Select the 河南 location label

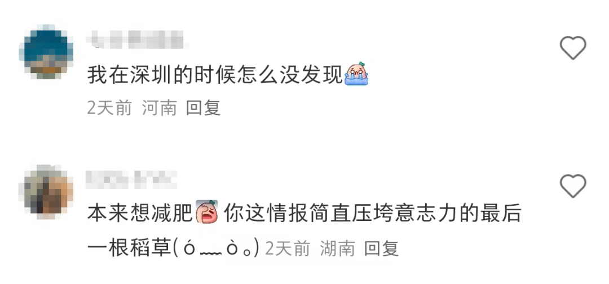(x=159, y=108)
